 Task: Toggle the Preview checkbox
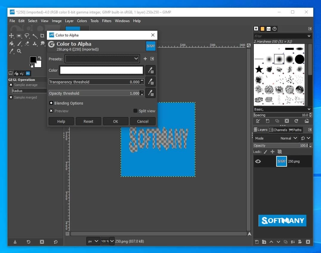tap(51, 111)
